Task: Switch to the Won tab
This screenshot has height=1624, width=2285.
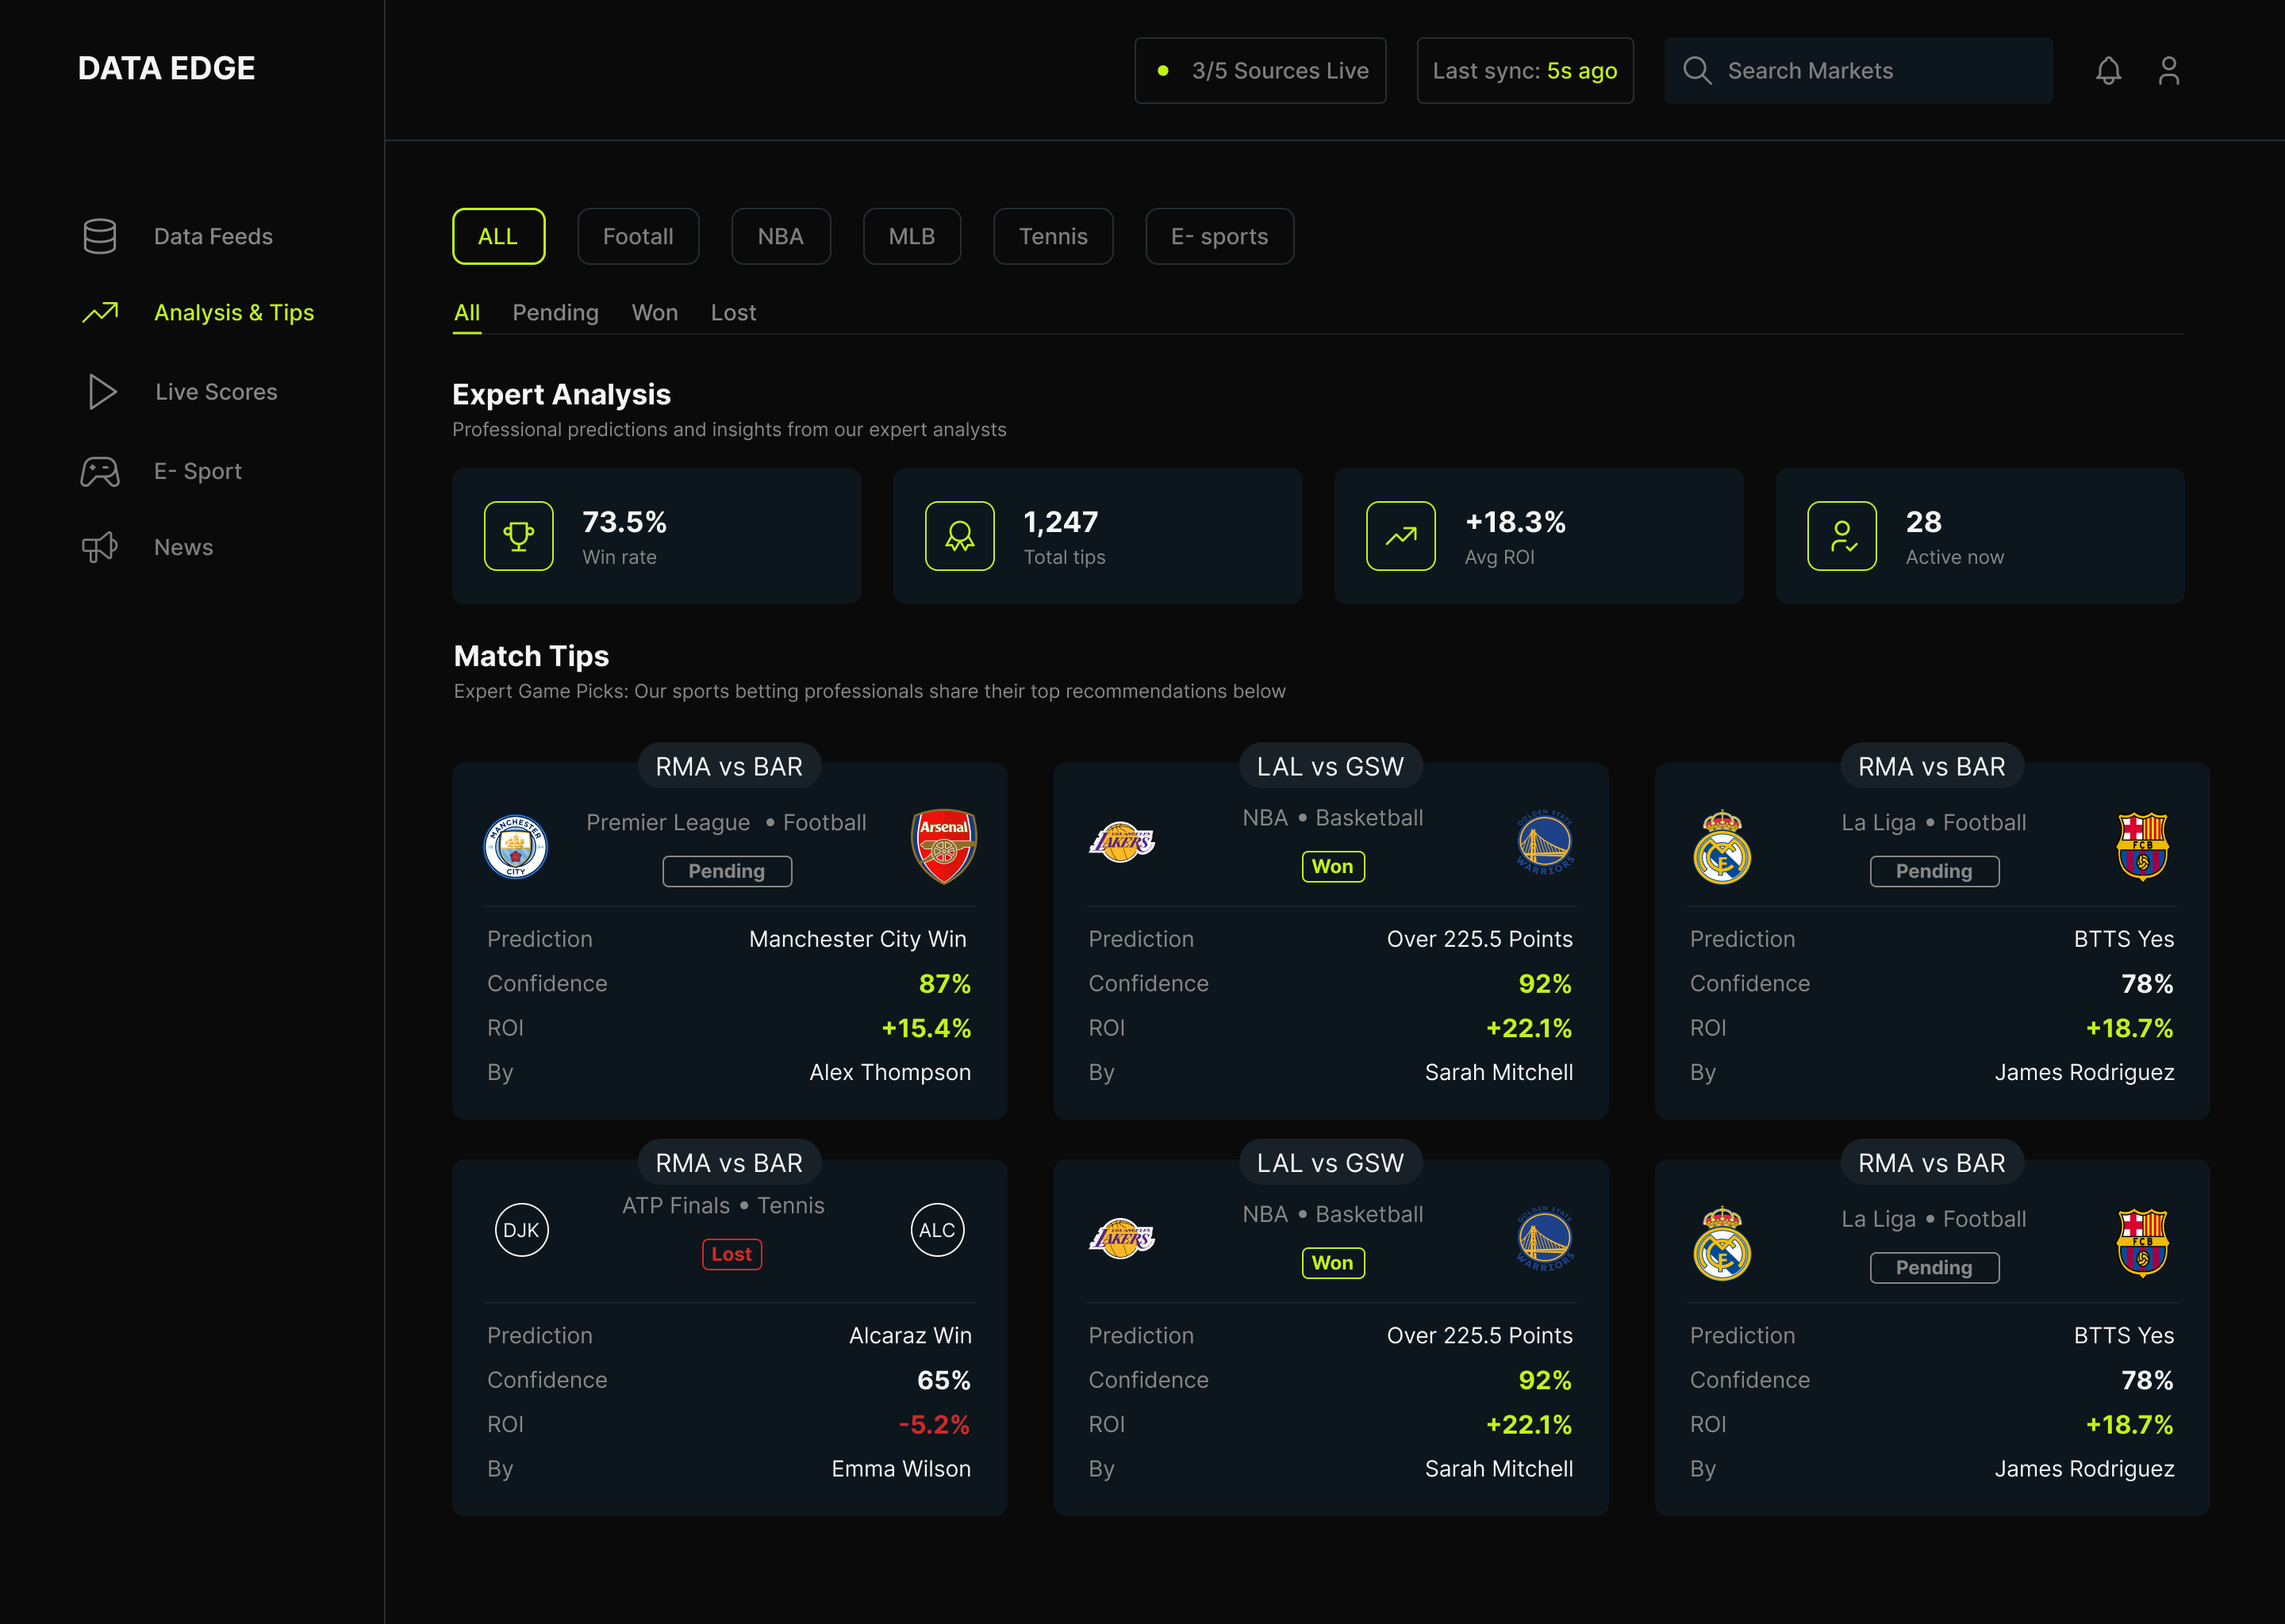Action: point(655,313)
